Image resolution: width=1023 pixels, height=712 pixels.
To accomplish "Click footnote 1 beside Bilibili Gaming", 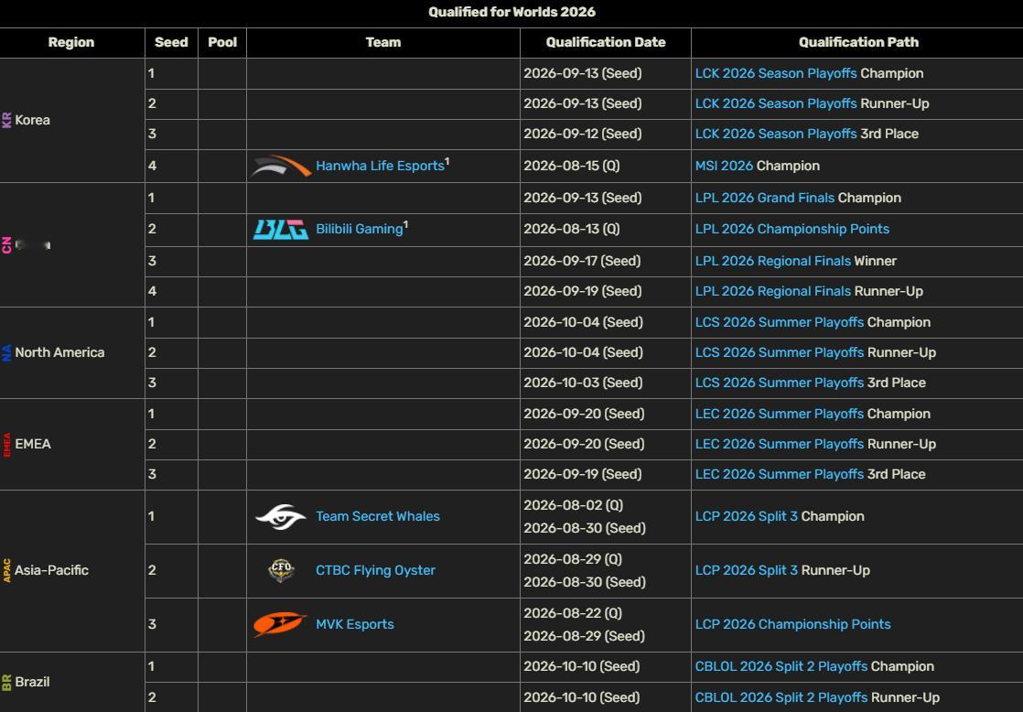I will (x=405, y=224).
